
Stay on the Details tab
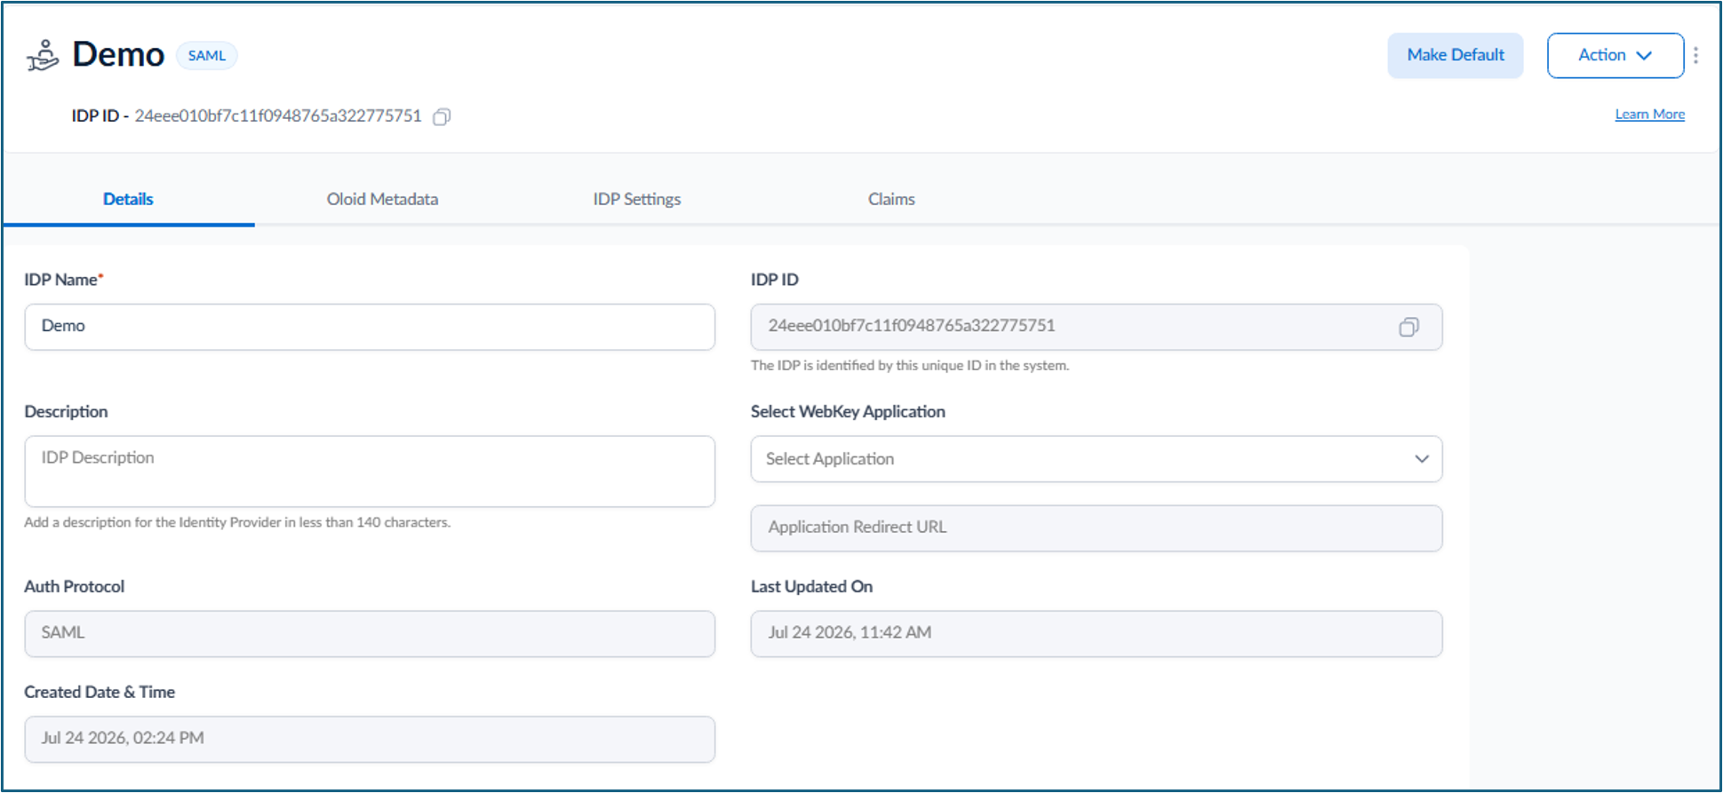point(128,199)
